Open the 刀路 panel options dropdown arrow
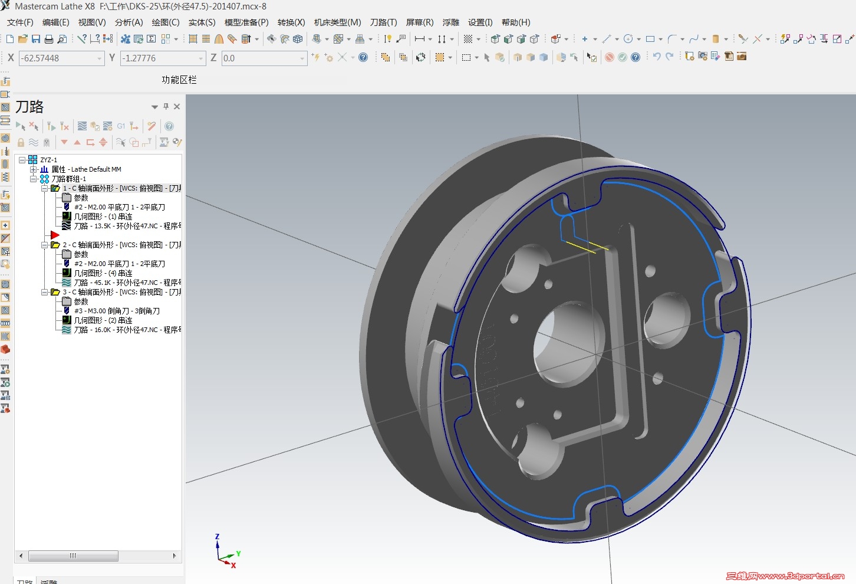The image size is (856, 584). pos(154,107)
